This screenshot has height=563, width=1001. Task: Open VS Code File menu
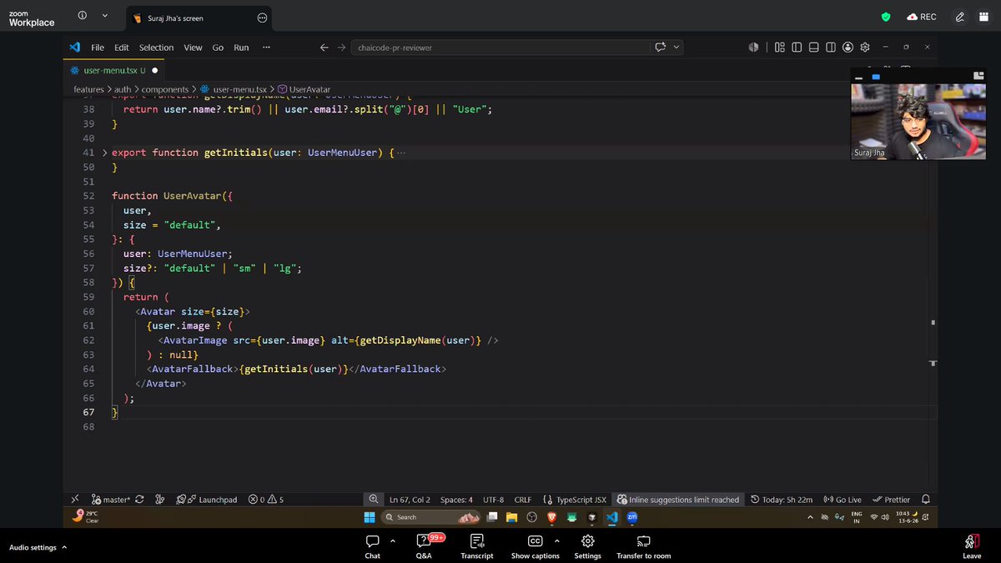(x=98, y=48)
